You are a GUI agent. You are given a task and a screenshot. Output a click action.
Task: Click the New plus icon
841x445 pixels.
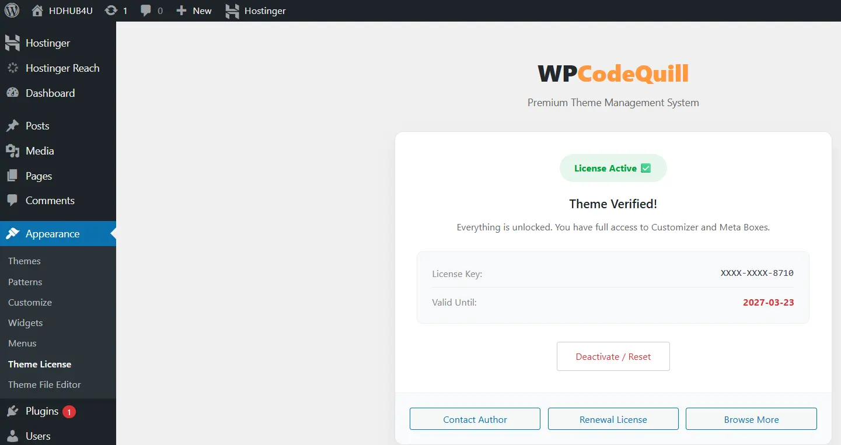click(x=182, y=10)
